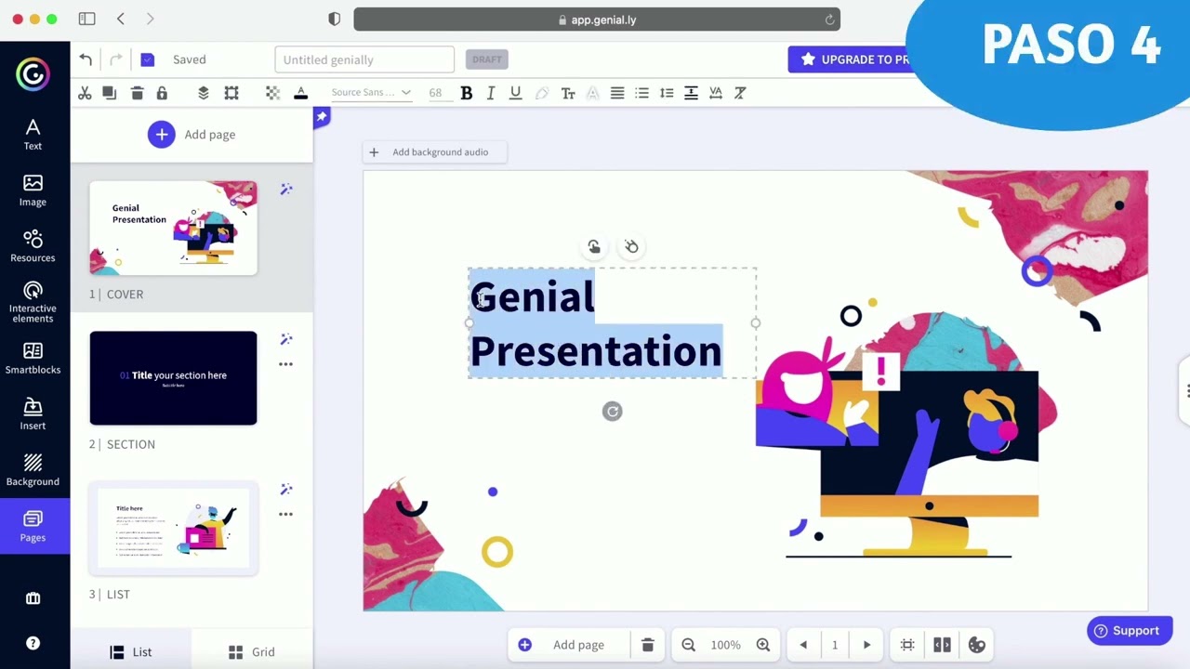Click the toolbar trash delete icon
1190x669 pixels.
[137, 93]
